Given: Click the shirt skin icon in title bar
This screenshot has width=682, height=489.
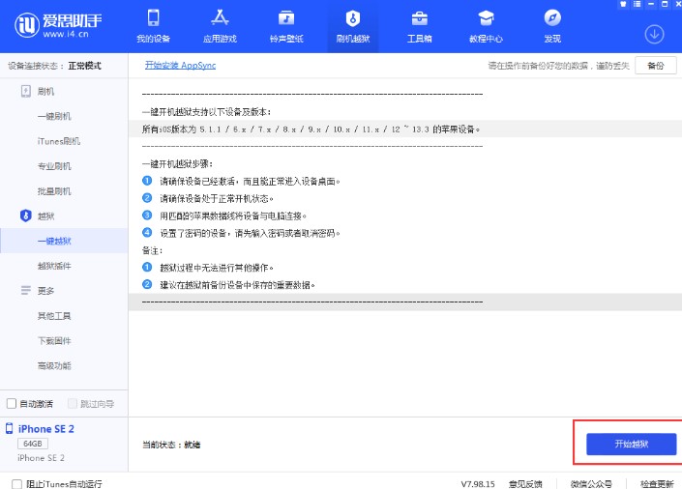Looking at the screenshot, I should point(623,4).
